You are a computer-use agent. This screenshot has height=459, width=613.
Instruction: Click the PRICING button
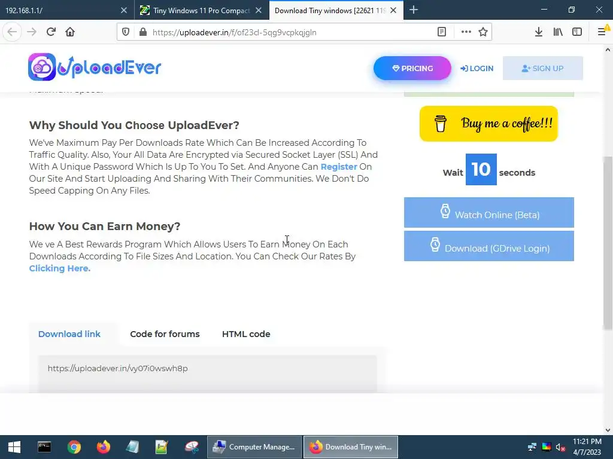(x=412, y=68)
